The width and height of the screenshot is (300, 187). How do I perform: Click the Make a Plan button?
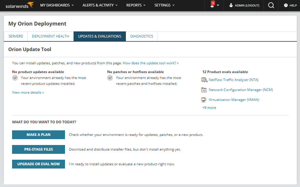39,135
